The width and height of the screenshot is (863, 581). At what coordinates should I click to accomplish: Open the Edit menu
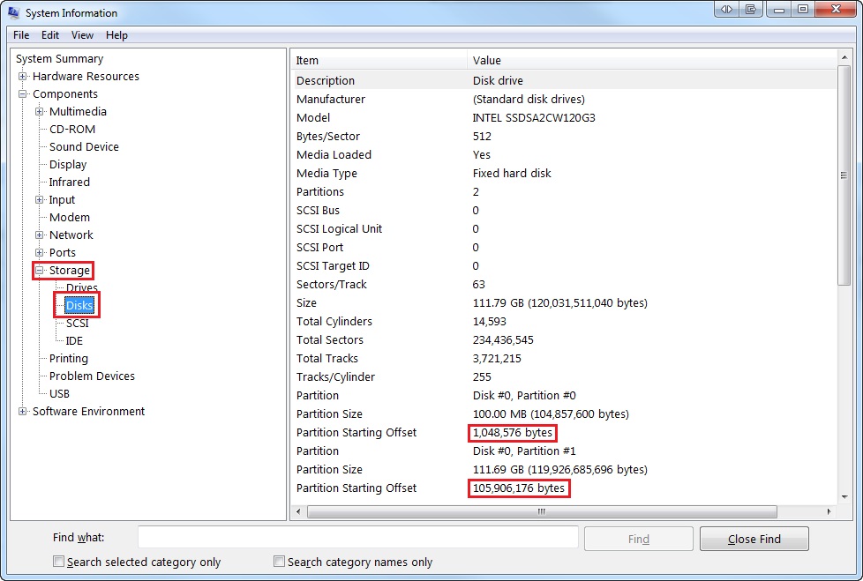(x=50, y=35)
